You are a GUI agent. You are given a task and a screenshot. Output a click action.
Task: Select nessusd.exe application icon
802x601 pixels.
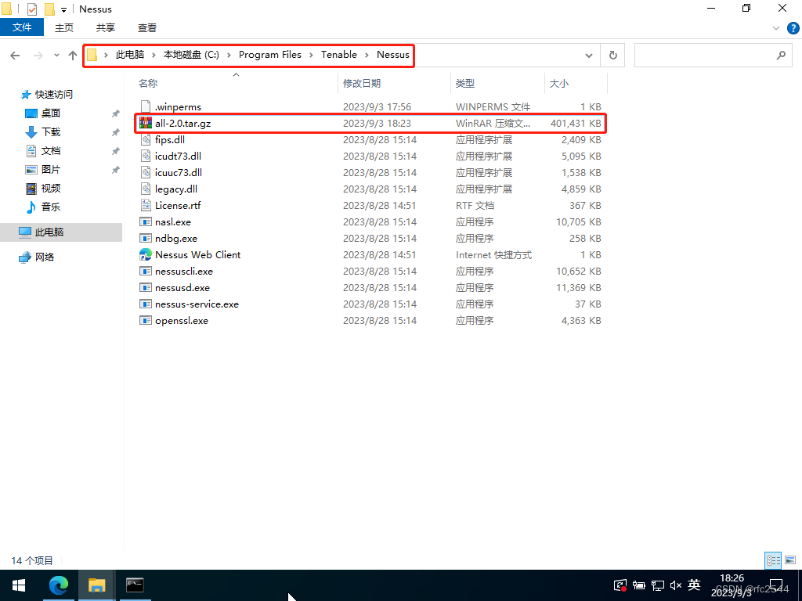[x=146, y=288]
